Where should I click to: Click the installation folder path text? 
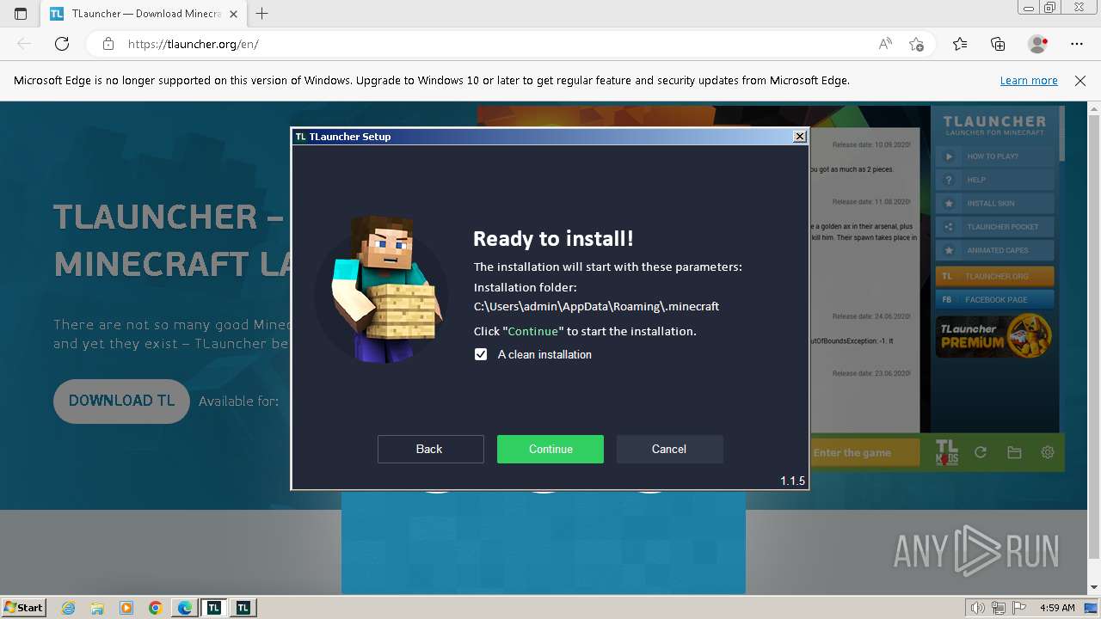click(x=596, y=306)
